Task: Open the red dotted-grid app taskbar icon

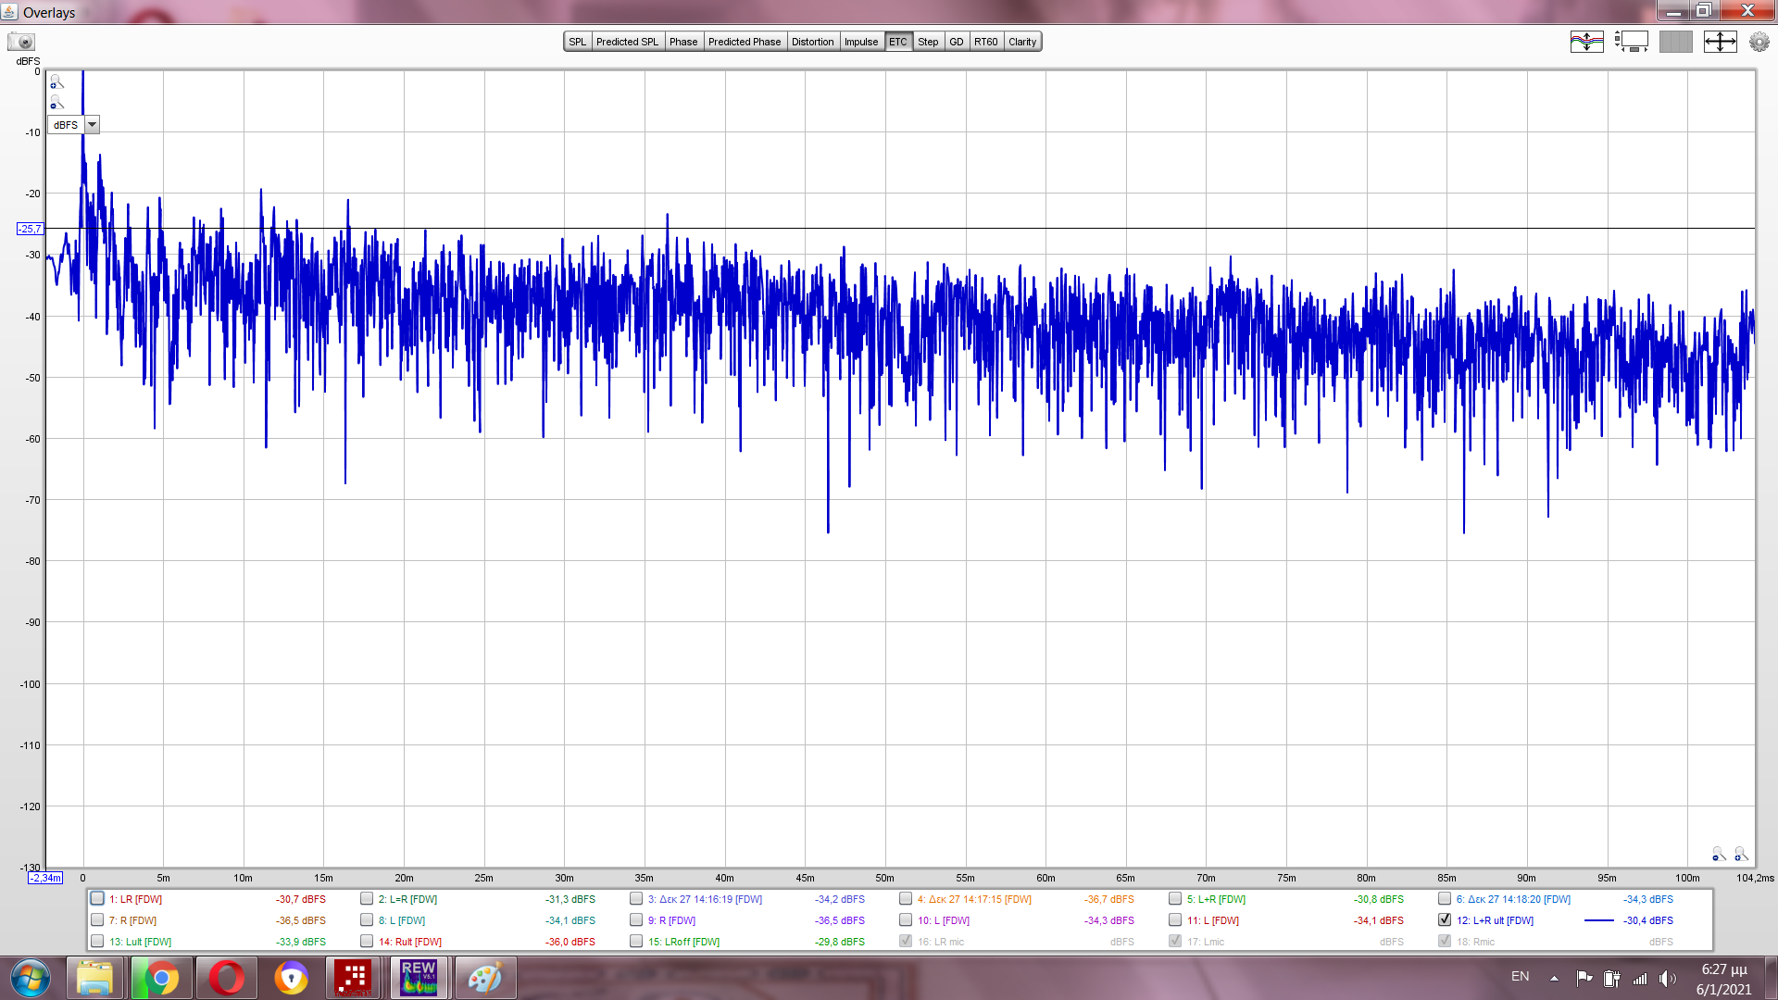Action: coord(354,978)
